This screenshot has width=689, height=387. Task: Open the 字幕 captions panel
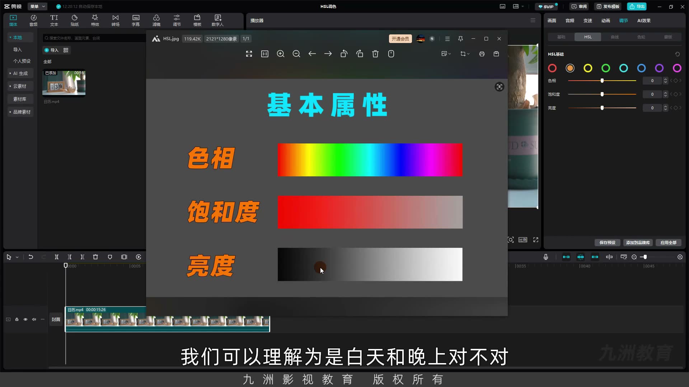136,20
